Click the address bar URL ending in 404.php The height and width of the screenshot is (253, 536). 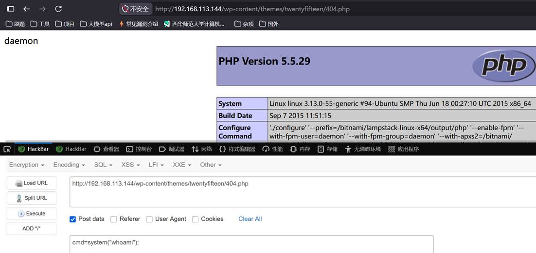(252, 9)
